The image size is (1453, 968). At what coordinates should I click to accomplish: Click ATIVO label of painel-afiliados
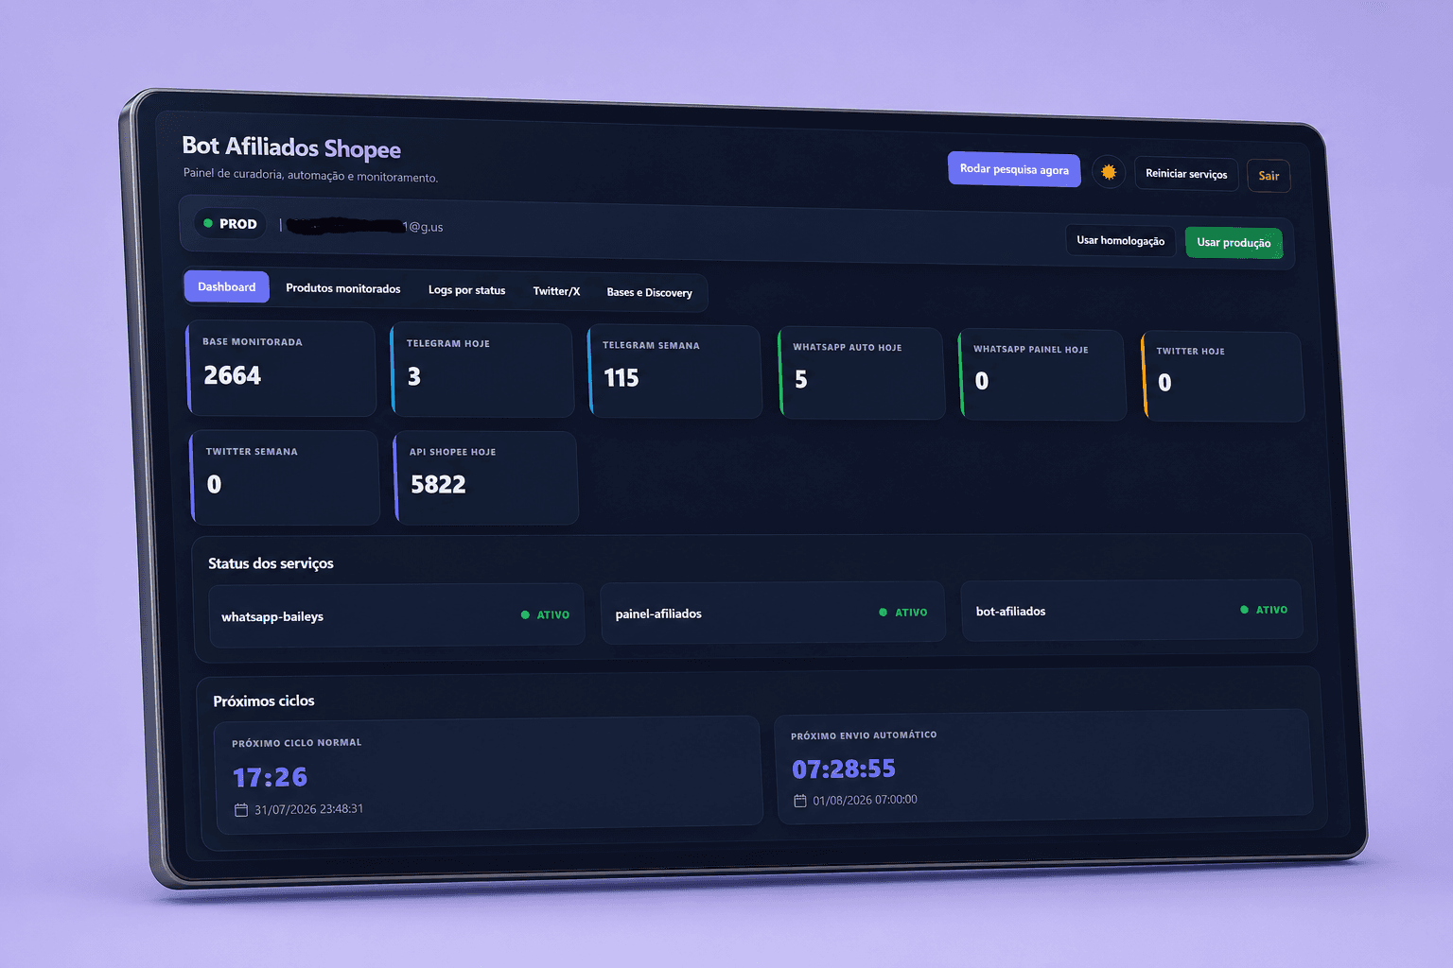point(911,613)
